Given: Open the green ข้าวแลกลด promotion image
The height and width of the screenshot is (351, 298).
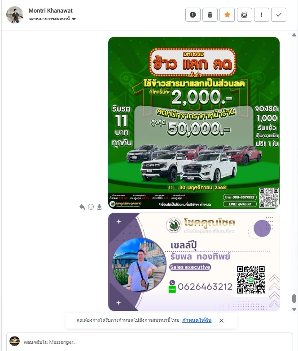Looking at the screenshot, I should (x=194, y=123).
